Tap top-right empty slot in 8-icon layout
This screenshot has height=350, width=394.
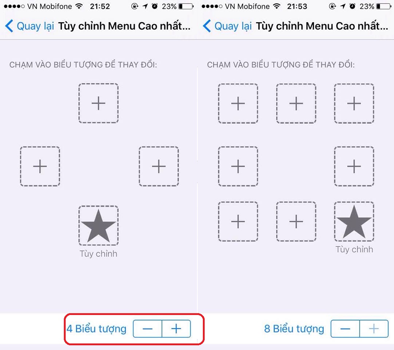[x=354, y=104]
